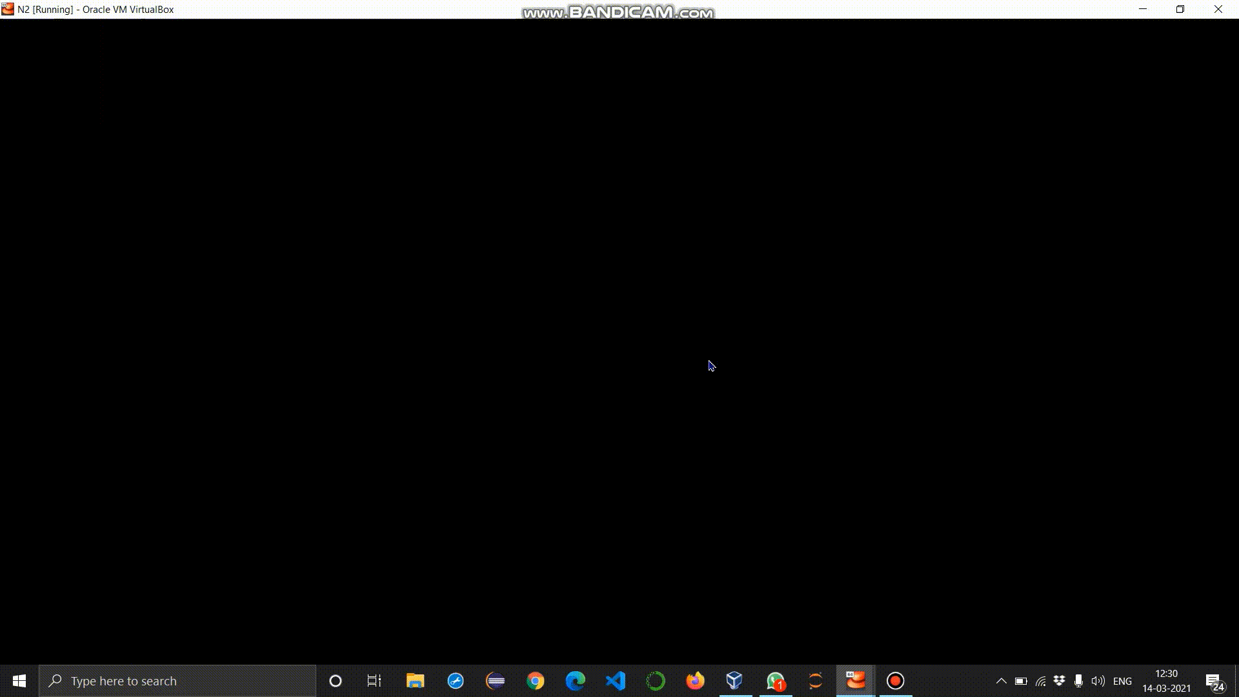Open clock showing 12:30 14-03-2021
Image resolution: width=1239 pixels, height=697 pixels.
[1166, 681]
